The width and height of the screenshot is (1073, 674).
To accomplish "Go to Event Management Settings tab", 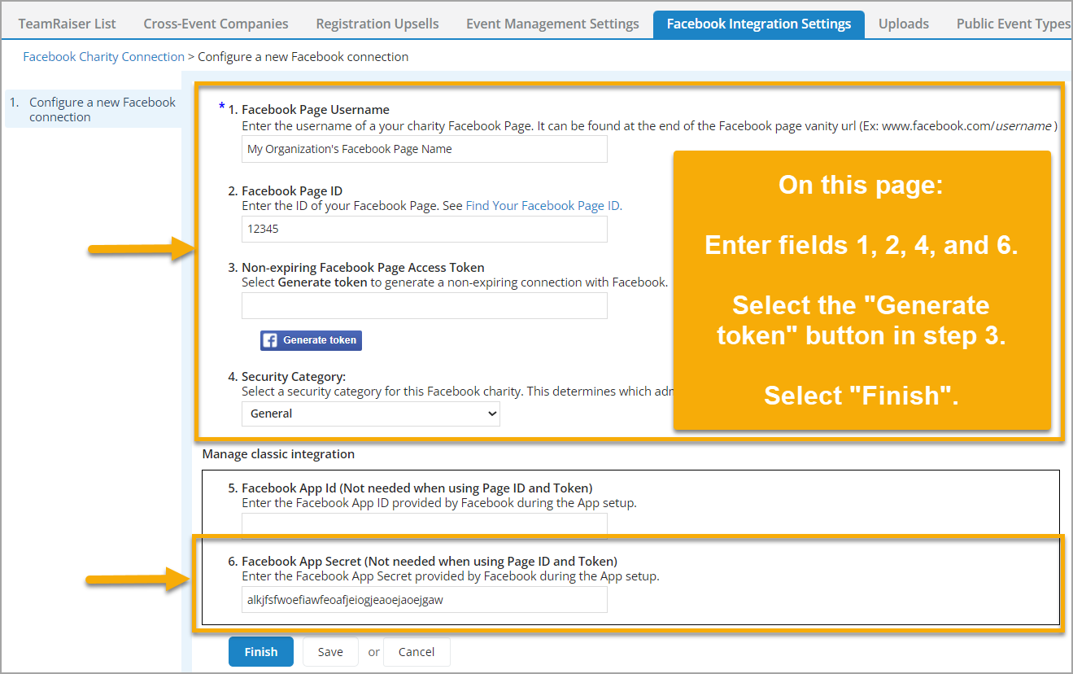I will point(552,24).
